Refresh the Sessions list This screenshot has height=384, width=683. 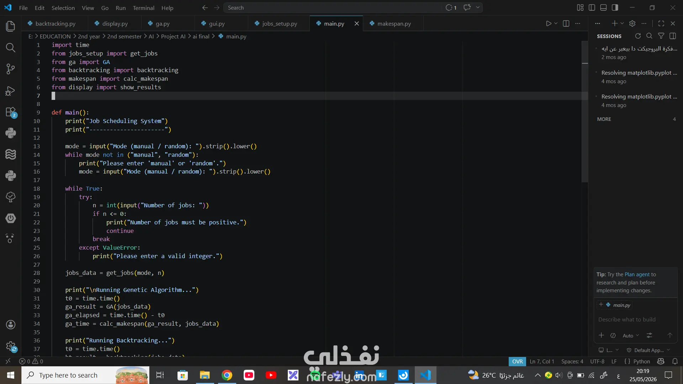(638, 36)
